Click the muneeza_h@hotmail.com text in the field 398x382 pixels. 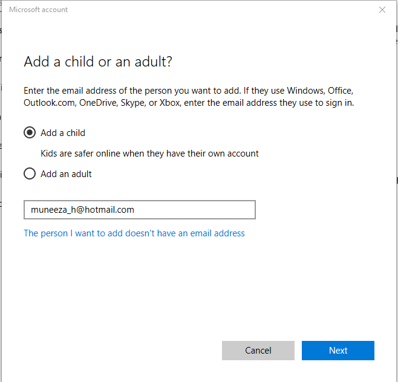point(82,210)
